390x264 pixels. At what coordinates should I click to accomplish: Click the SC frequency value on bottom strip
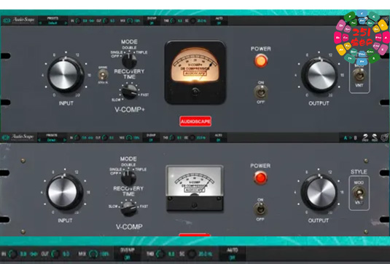pyautogui.click(x=206, y=254)
